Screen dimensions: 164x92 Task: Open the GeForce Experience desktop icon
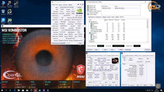pos(16,4)
